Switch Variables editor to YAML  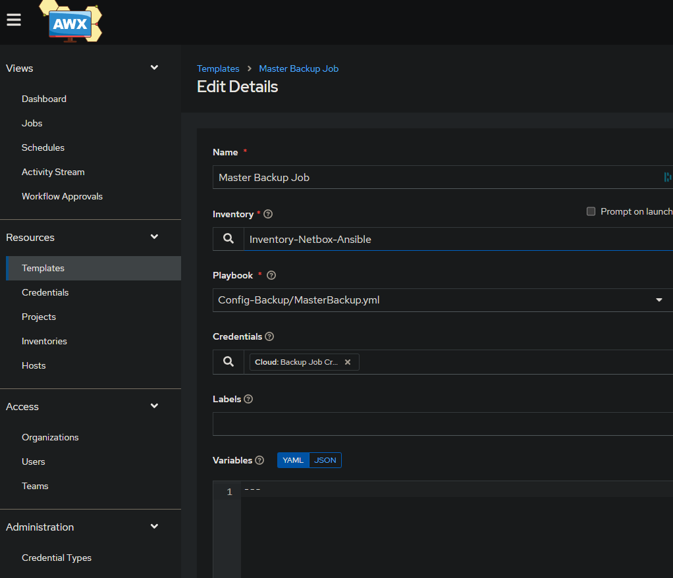click(x=293, y=460)
